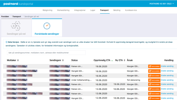177x100 pixels.
Task: Open the POSTNORD AS 001 OSLO account dropdown
Action: point(161,4)
